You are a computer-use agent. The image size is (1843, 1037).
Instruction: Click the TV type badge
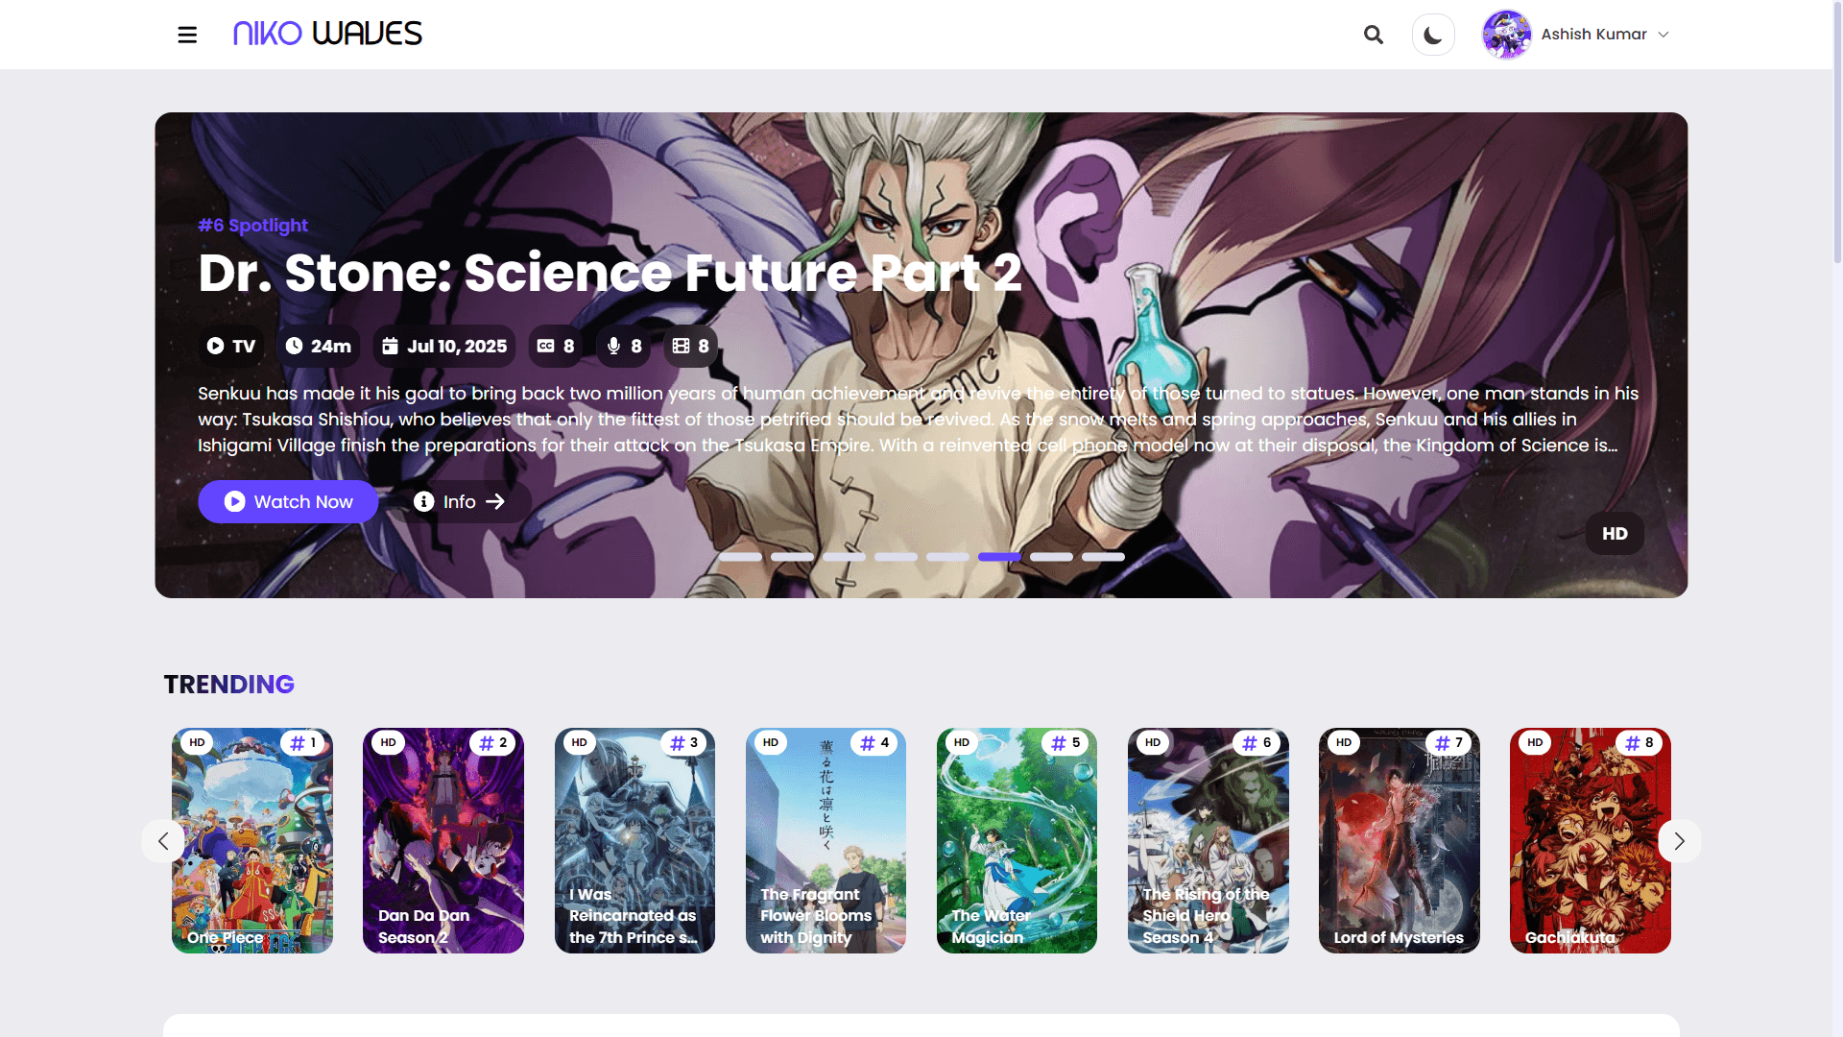pos(231,346)
